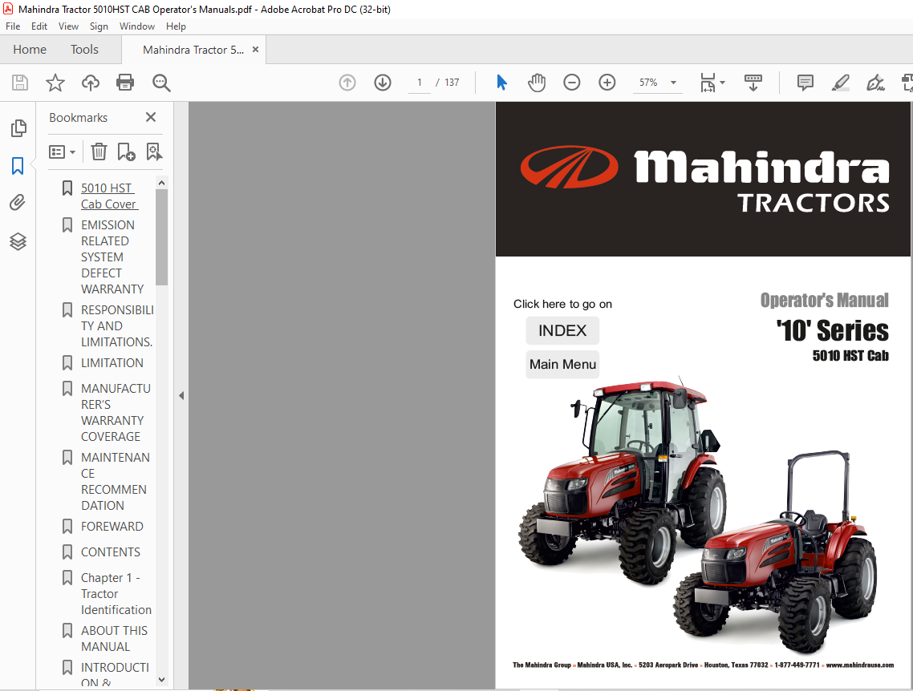Viewport: 913px width, 691px height.
Task: Open Page Thumbnails panel icon
Action: pyautogui.click(x=18, y=128)
